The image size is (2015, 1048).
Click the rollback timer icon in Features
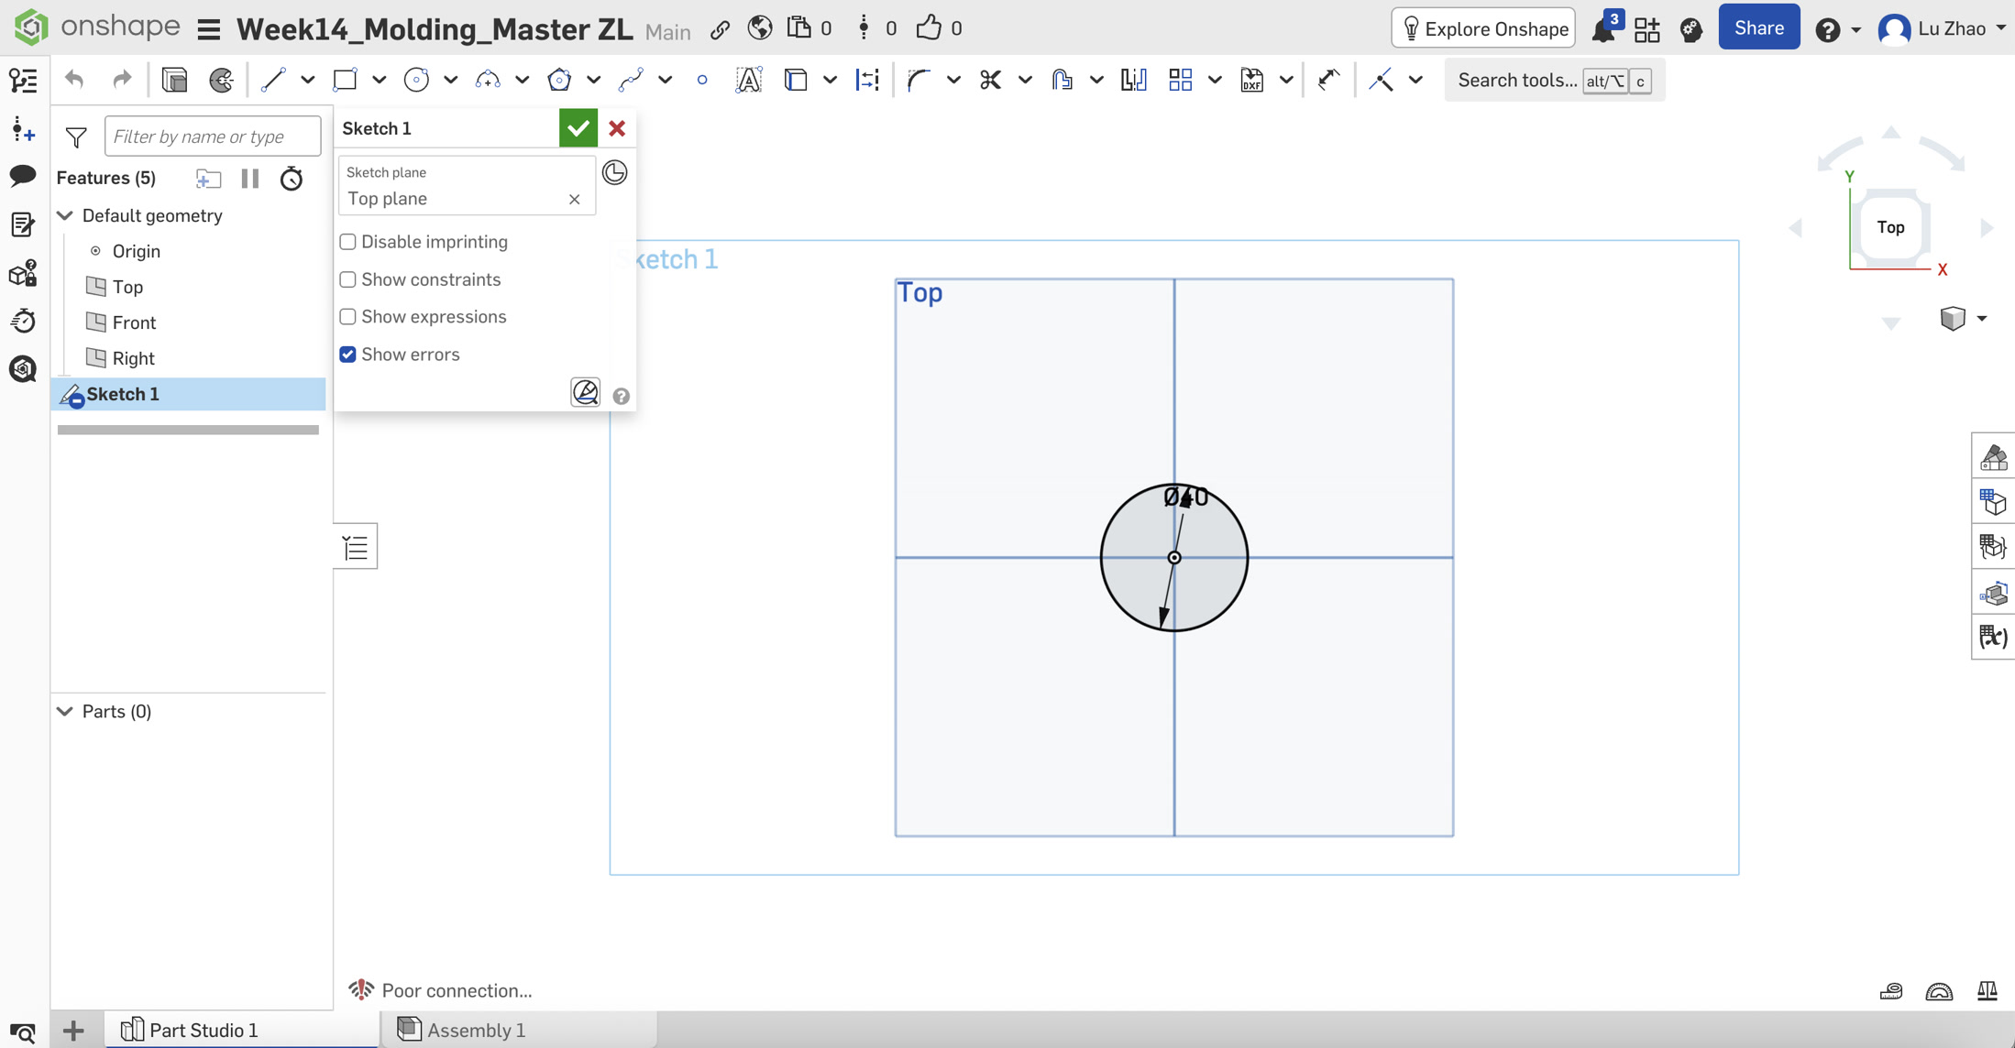[292, 178]
